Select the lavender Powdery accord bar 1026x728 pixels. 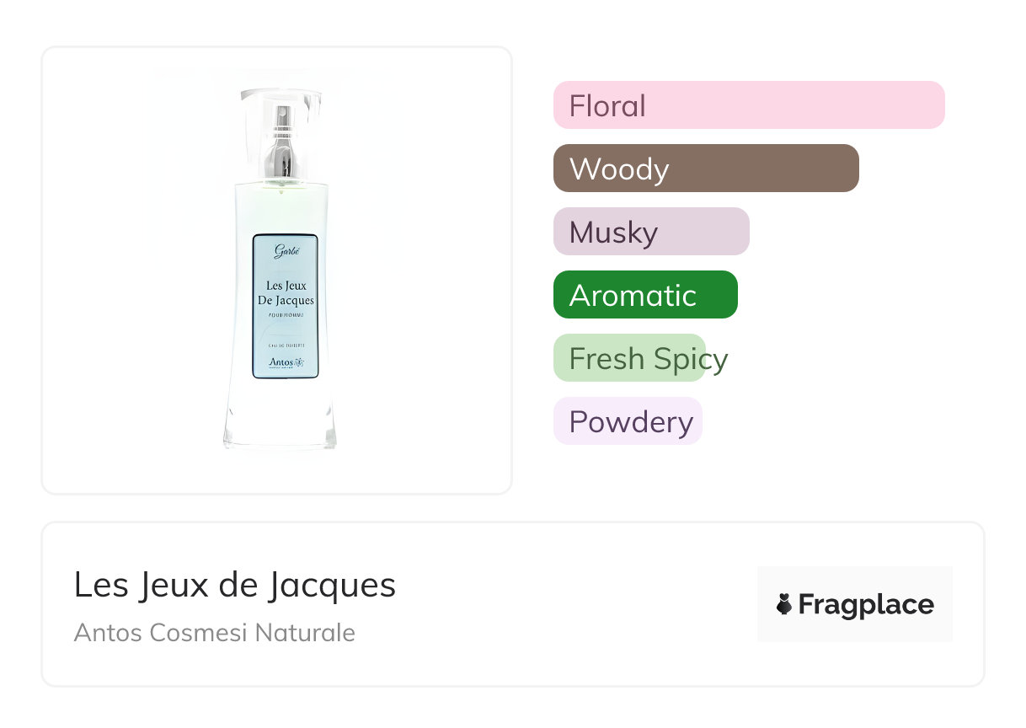point(627,421)
